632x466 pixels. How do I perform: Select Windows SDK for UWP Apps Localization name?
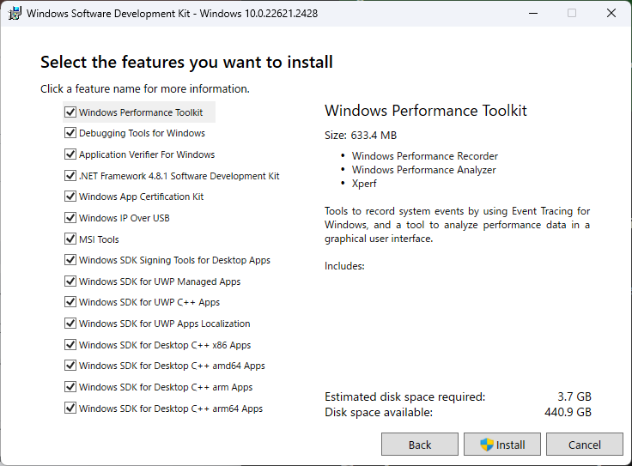tap(165, 324)
